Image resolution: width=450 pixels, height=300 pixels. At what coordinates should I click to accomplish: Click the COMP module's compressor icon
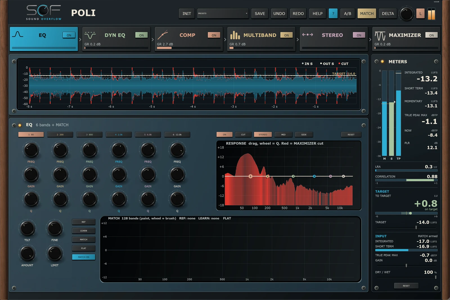click(163, 35)
